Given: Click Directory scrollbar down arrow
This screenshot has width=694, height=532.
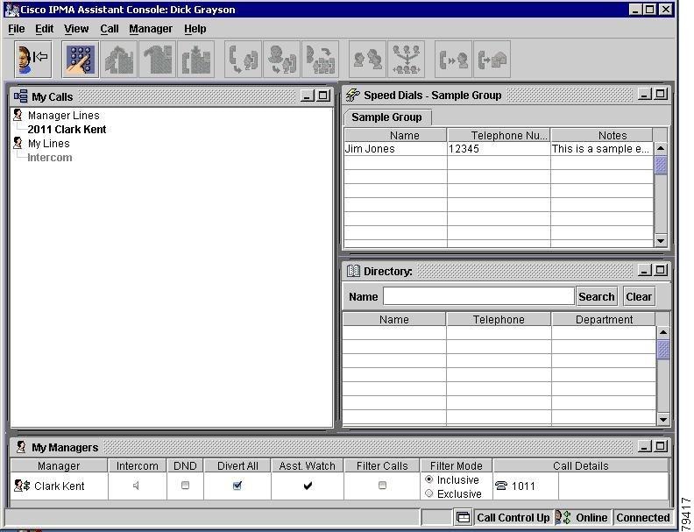Looking at the screenshot, I should 663,419.
